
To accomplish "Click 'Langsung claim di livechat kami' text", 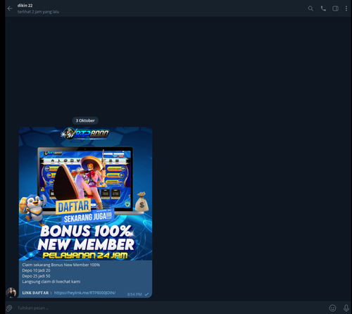I will (51, 282).
